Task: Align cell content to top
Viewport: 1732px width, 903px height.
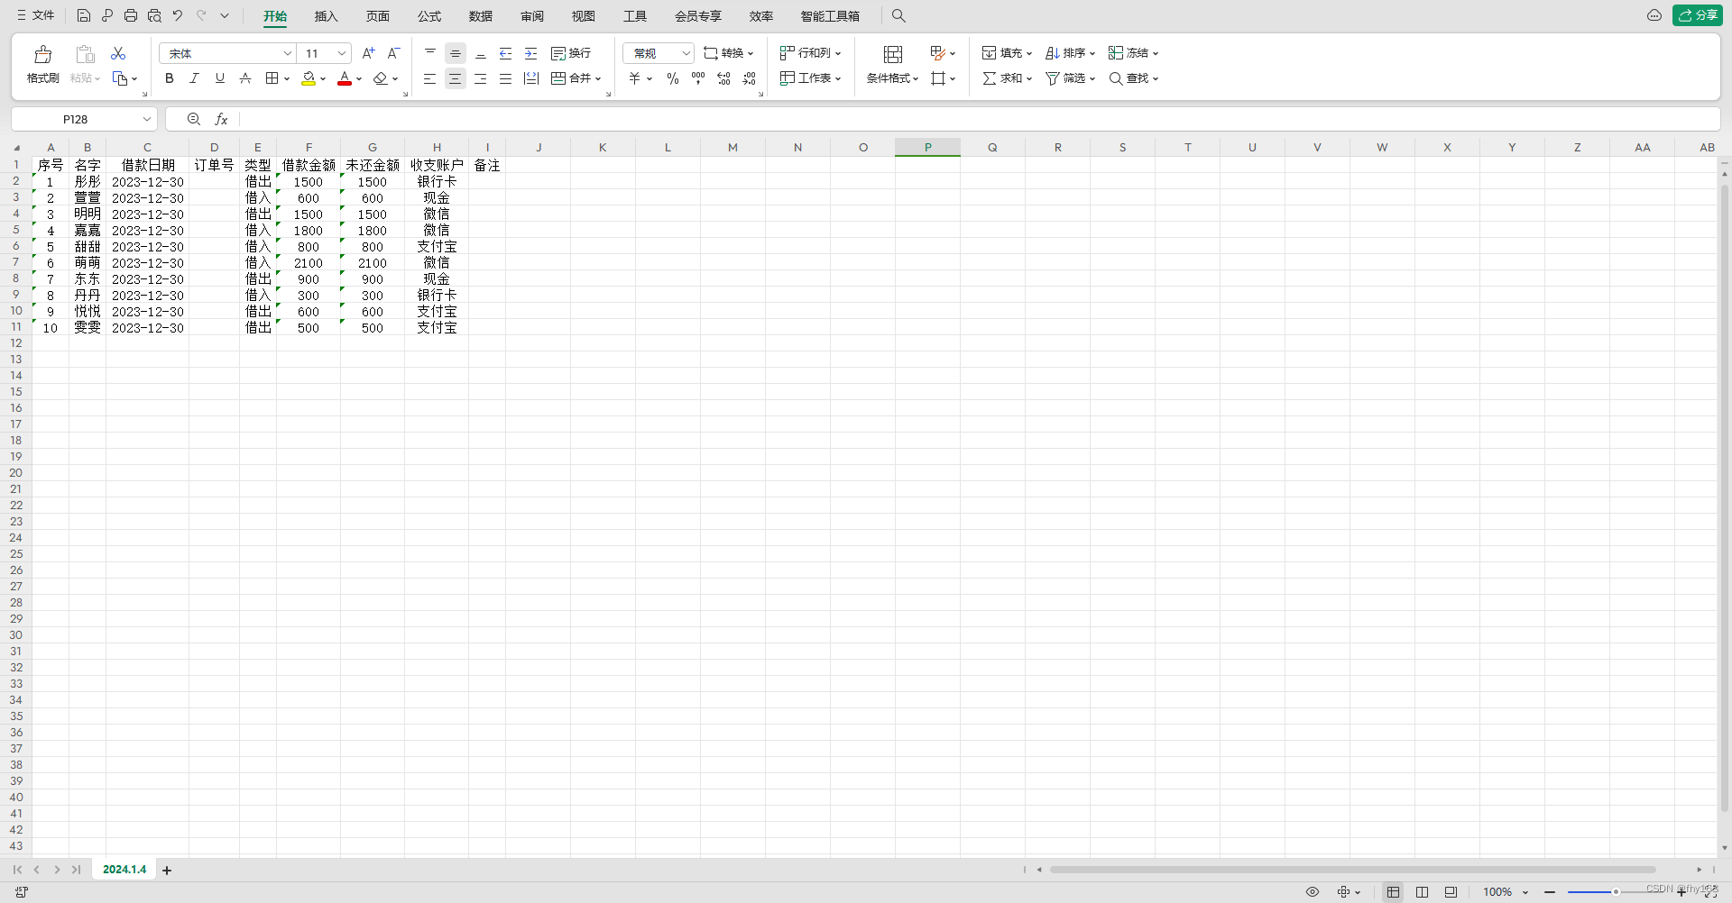Action: pos(430,53)
